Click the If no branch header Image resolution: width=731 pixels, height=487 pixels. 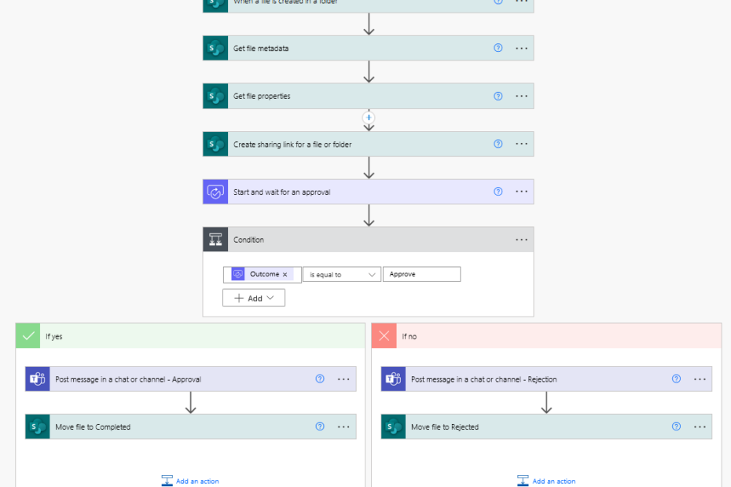(546, 336)
